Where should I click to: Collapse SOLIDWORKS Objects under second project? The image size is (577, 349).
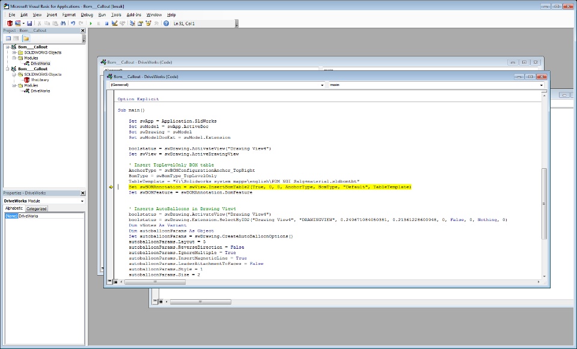tap(14, 74)
